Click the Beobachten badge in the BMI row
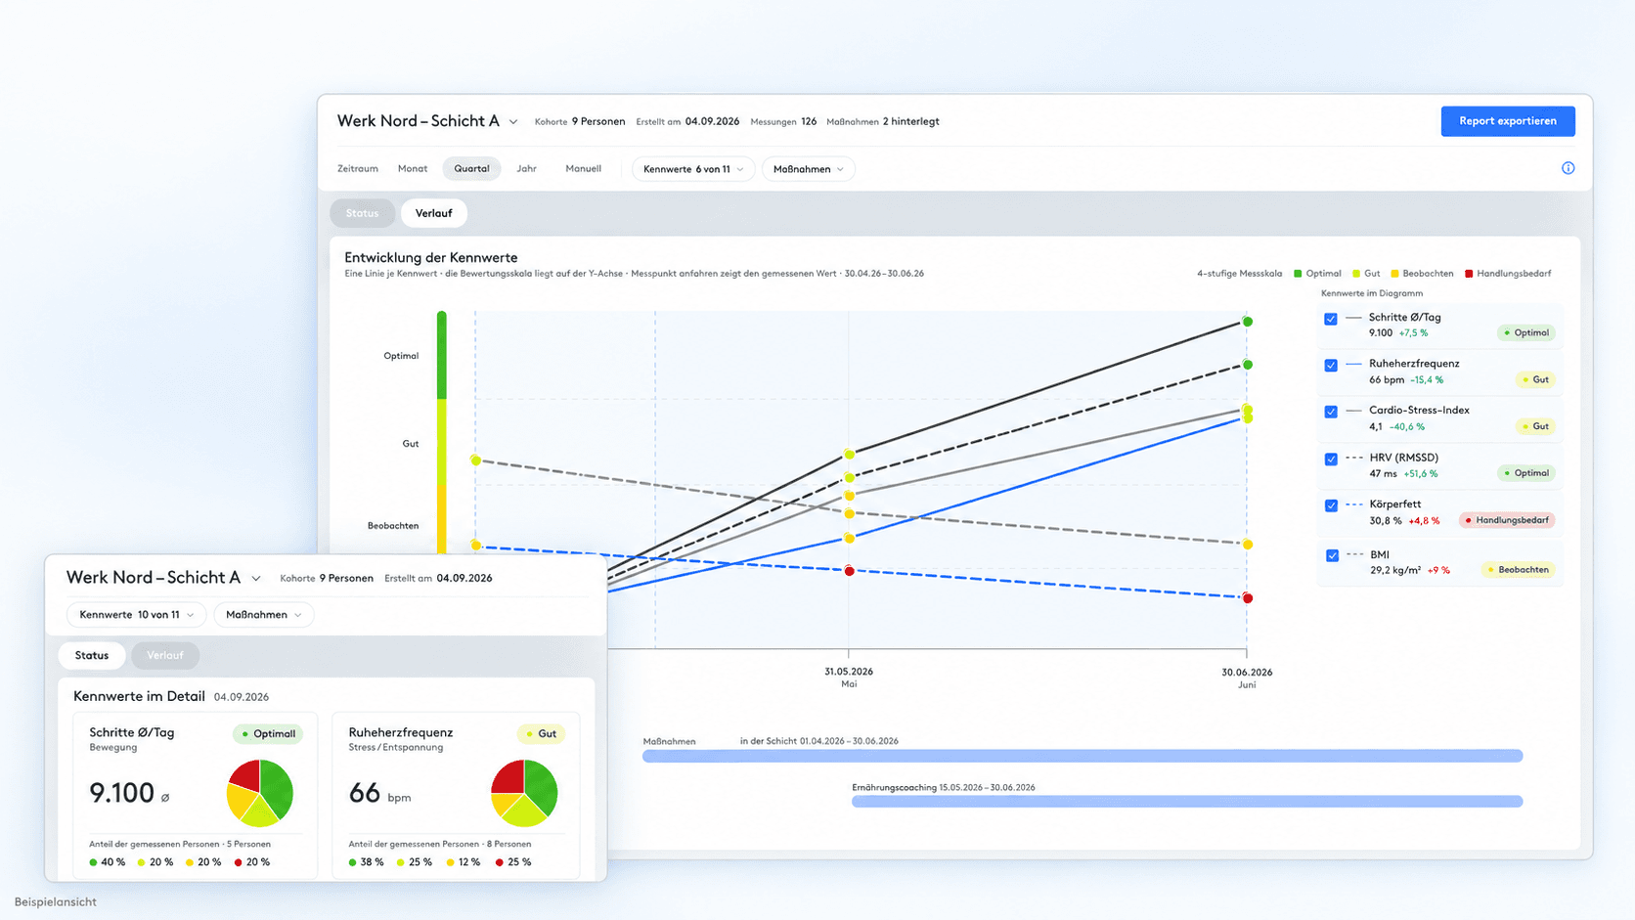 pyautogui.click(x=1518, y=570)
